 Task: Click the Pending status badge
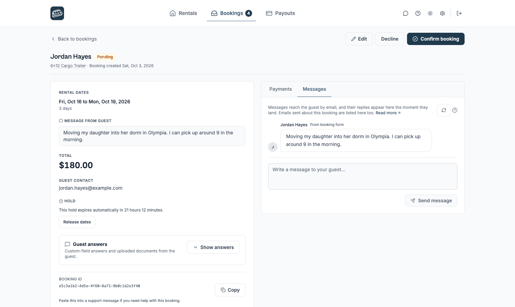click(105, 57)
